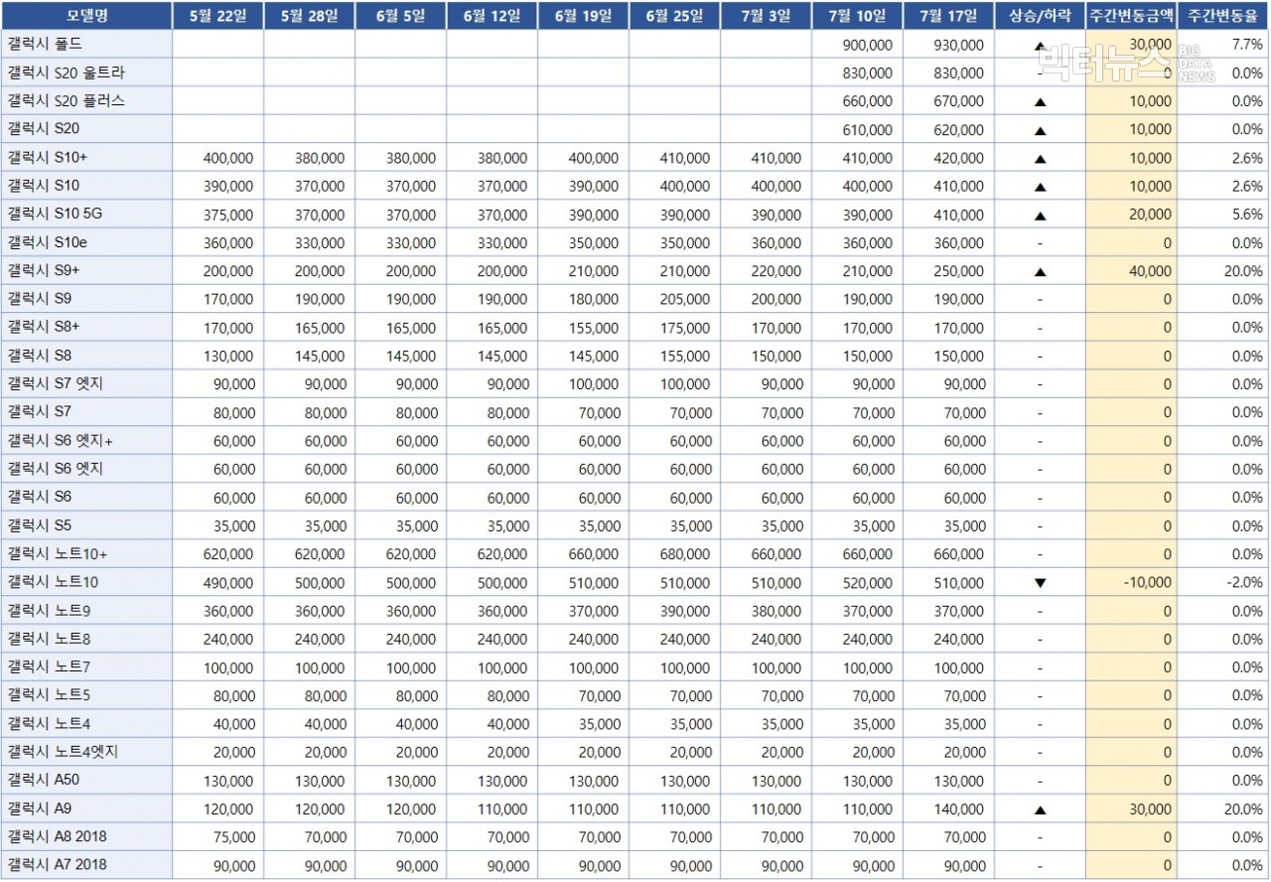Select the 5월 22일 column header
1271x882 pixels.
218,16
